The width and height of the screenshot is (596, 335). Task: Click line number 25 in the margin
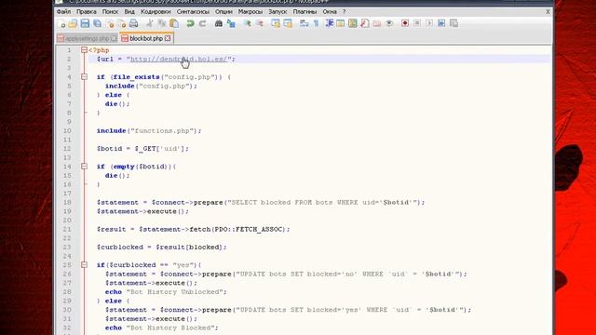[x=67, y=264]
